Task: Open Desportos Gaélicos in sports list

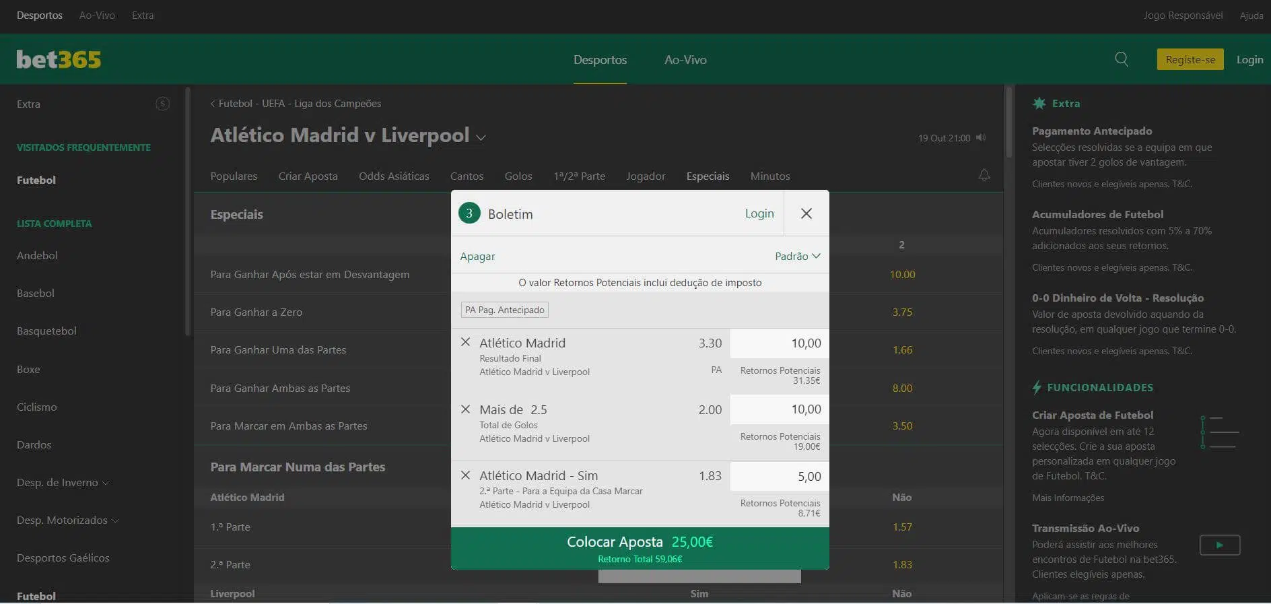Action: (x=63, y=558)
